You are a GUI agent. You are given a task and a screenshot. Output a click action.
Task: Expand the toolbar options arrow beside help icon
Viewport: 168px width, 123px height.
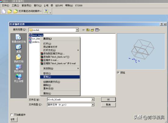(50, 13)
